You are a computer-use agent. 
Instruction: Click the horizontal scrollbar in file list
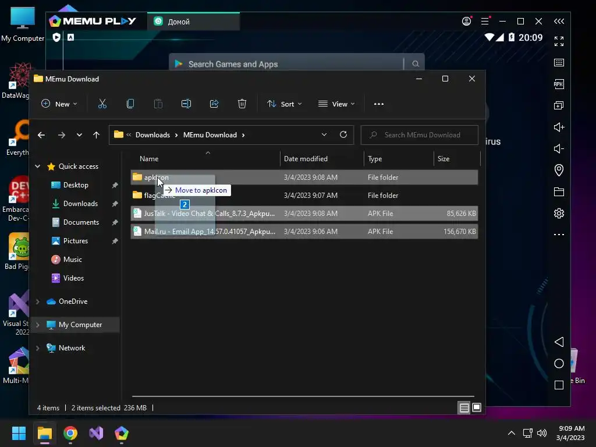point(303,396)
